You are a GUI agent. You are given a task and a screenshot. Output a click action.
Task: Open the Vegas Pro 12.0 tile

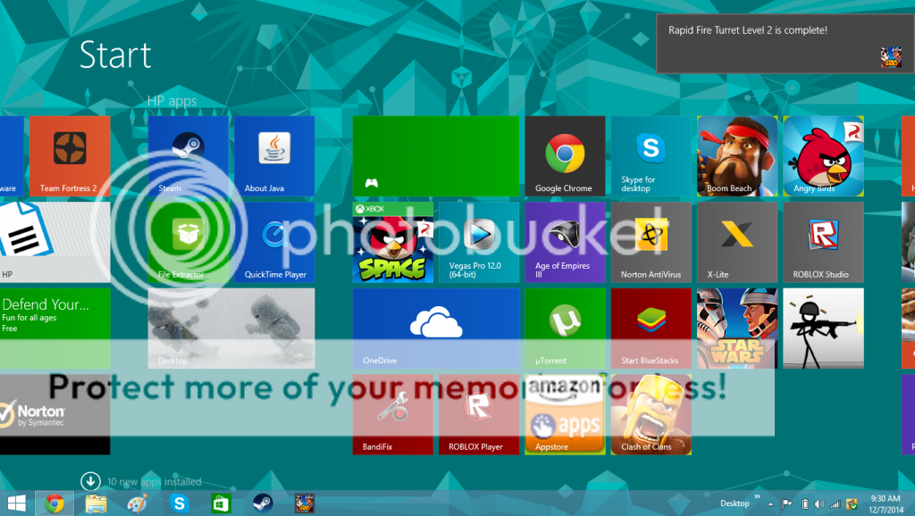pyautogui.click(x=479, y=241)
